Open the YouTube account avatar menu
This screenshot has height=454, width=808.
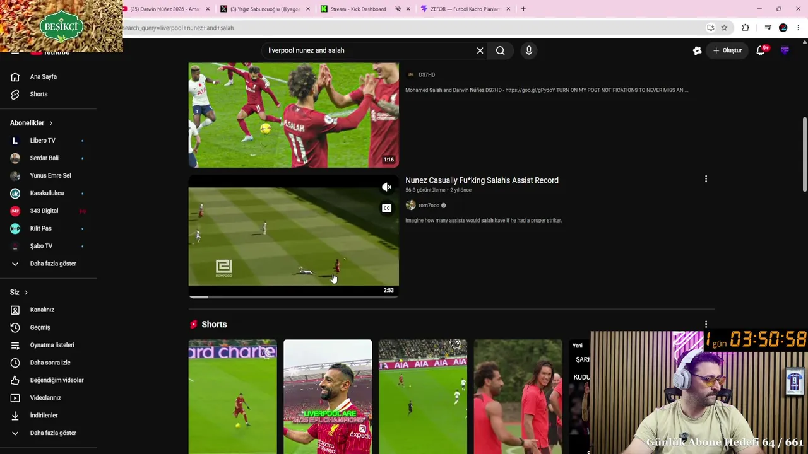(x=785, y=50)
